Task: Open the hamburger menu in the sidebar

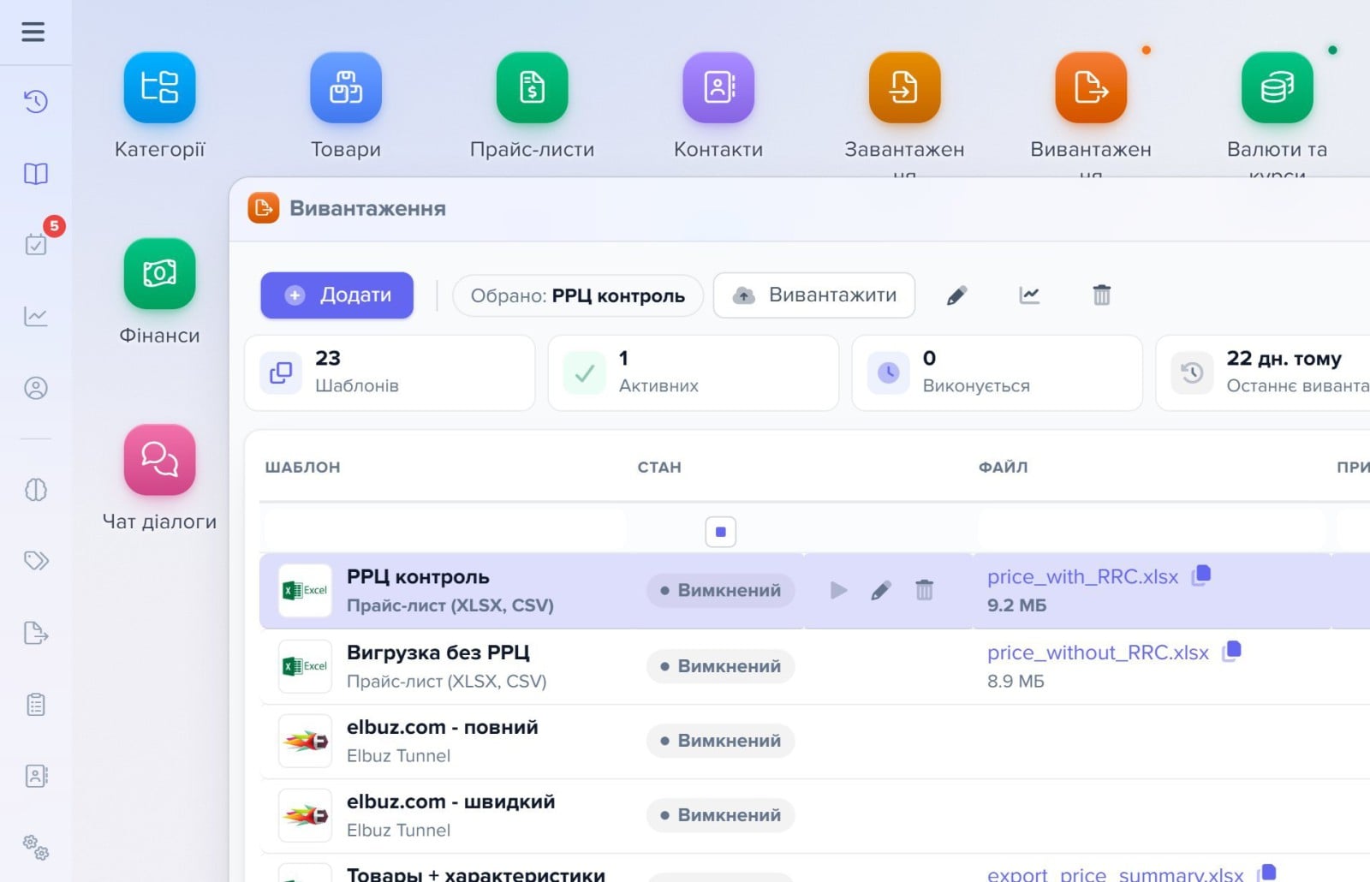Action: [33, 33]
